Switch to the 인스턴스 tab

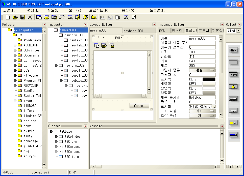(178, 31)
